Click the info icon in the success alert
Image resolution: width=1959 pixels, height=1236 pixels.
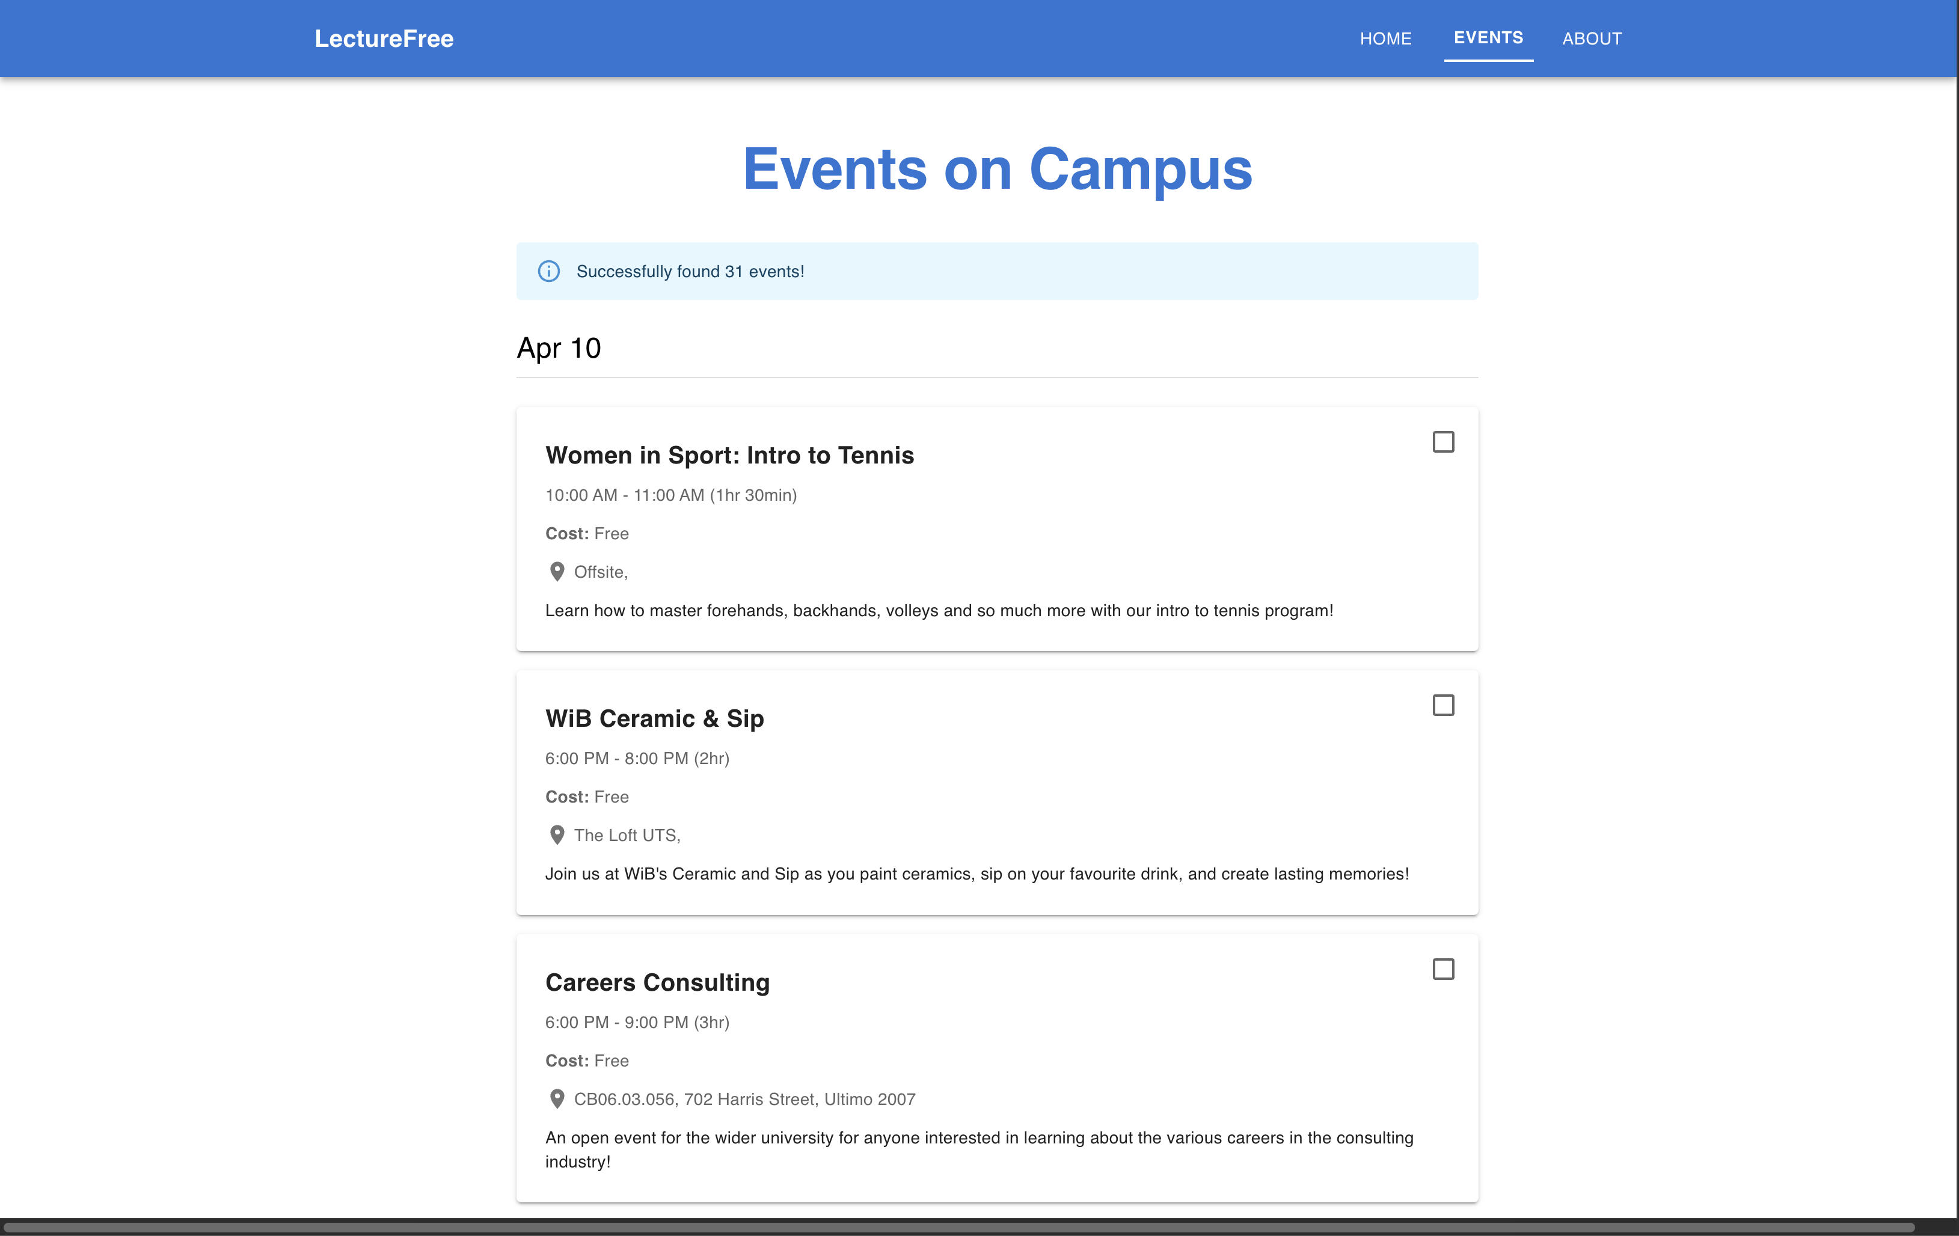click(549, 272)
